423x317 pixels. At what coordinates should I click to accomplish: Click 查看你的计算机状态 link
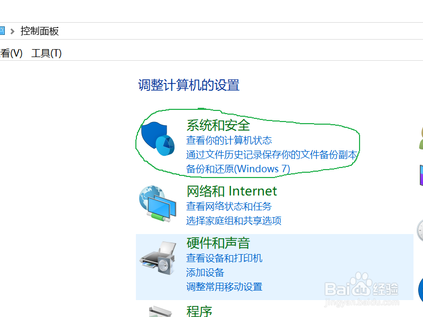click(x=229, y=140)
